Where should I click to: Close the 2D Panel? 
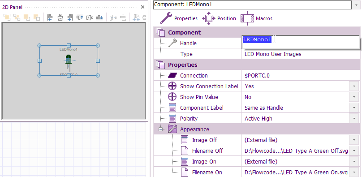coord(142,7)
